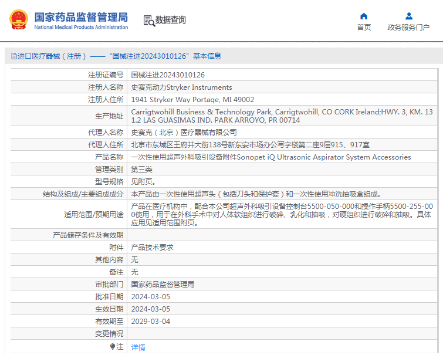The width and height of the screenshot is (443, 355).
Task: Click the national emblem logo
Action: tap(19, 20)
